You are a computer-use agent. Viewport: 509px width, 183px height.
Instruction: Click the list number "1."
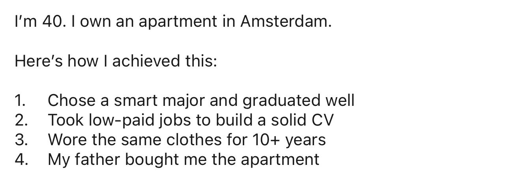20,101
